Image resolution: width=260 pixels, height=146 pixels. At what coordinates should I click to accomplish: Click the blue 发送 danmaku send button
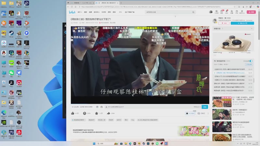[x=205, y=107]
